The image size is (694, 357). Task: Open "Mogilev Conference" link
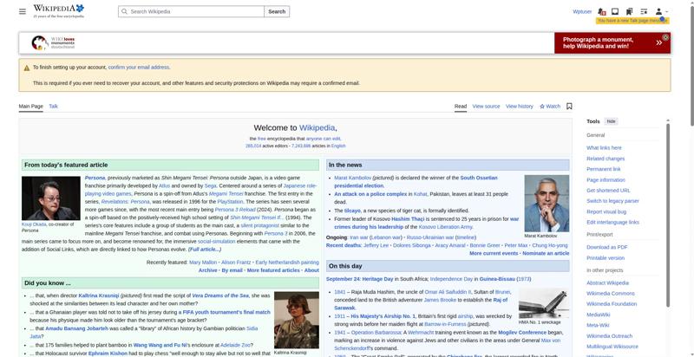pyautogui.click(x=522, y=332)
